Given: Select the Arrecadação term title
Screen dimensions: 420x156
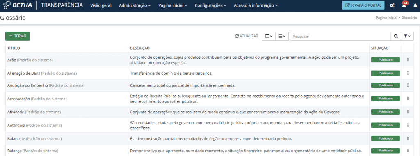Looking at the screenshot, I should 18,99.
